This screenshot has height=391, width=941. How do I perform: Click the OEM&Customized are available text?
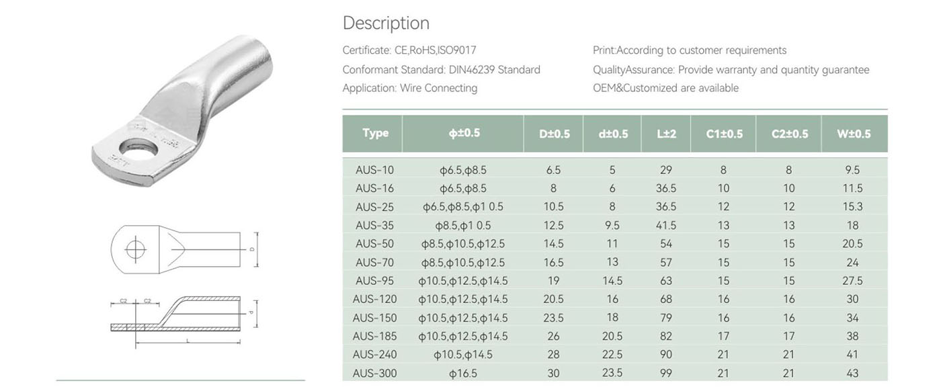click(x=665, y=88)
